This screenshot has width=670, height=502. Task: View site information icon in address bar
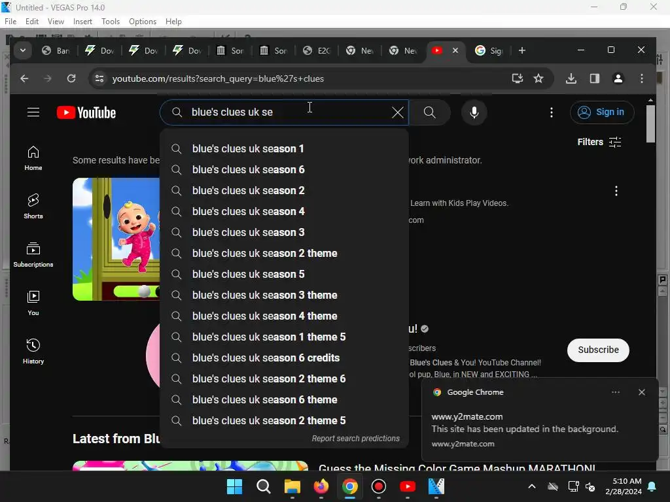click(x=99, y=78)
